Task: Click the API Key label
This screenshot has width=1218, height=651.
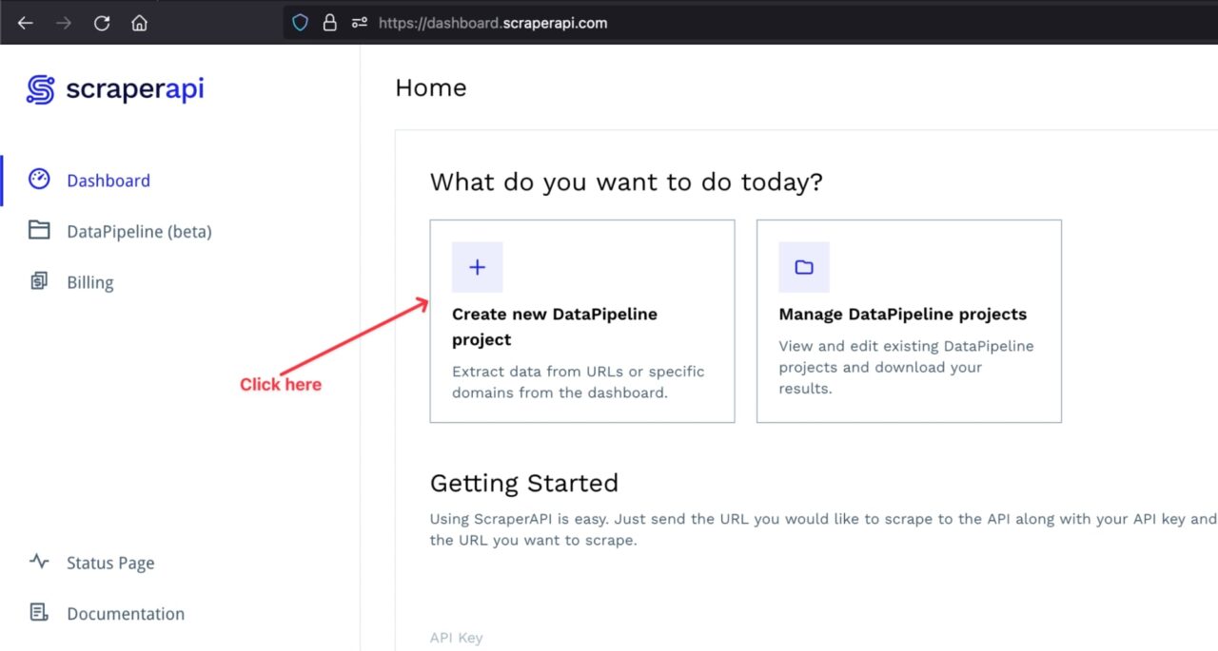Action: [x=457, y=638]
